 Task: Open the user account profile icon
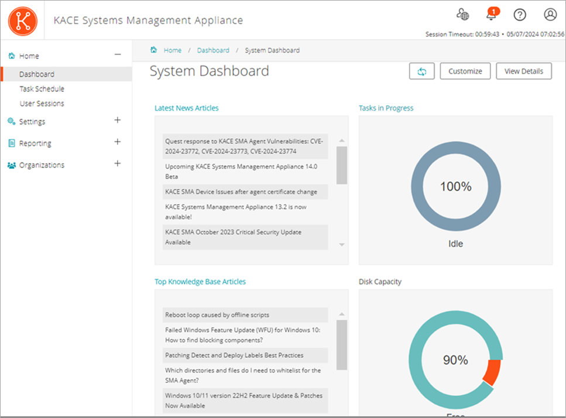coord(550,15)
